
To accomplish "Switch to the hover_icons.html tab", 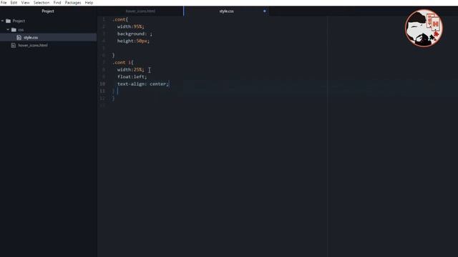I will click(140, 11).
